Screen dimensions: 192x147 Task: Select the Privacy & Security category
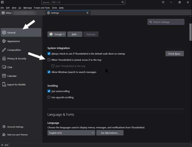point(21,58)
